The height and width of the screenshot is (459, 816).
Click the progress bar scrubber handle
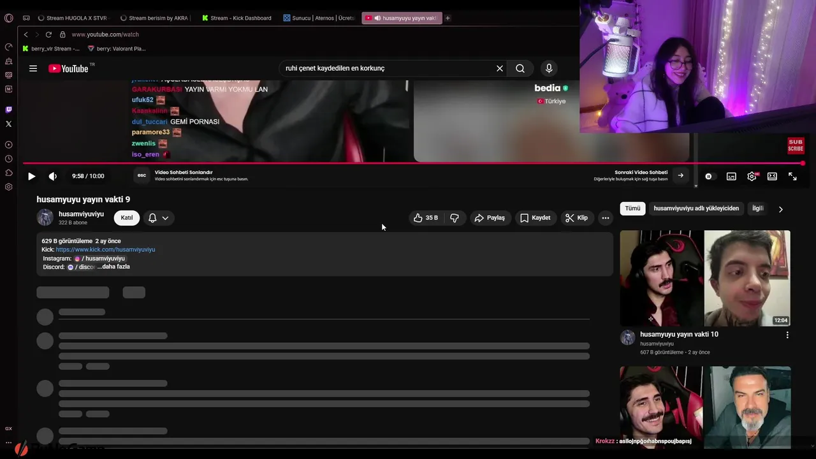point(803,163)
